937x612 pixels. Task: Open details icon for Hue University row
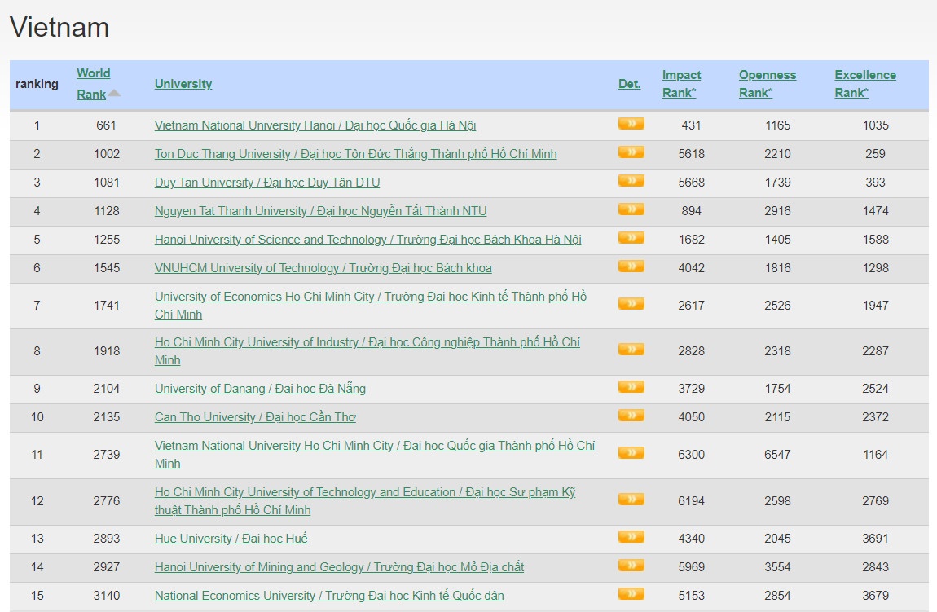(x=631, y=537)
